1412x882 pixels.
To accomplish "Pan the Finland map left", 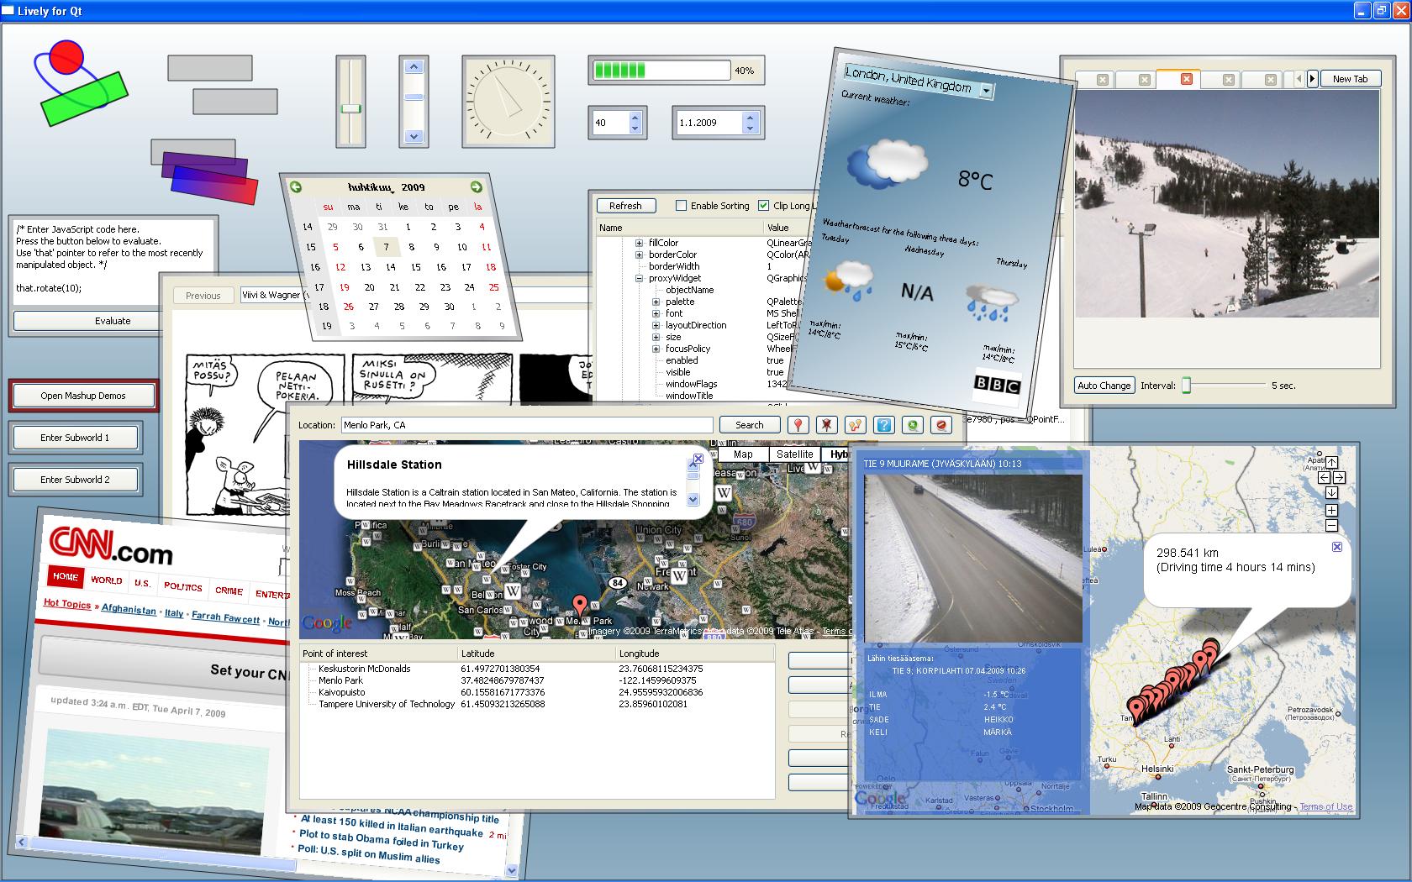I will point(1325,477).
